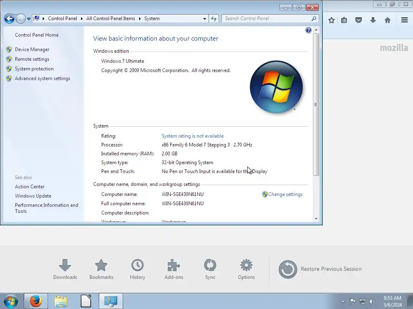This screenshot has height=309, width=413.
Task: Select the Full computer name value WIN-SGE430N61NU
Action: 183,203
